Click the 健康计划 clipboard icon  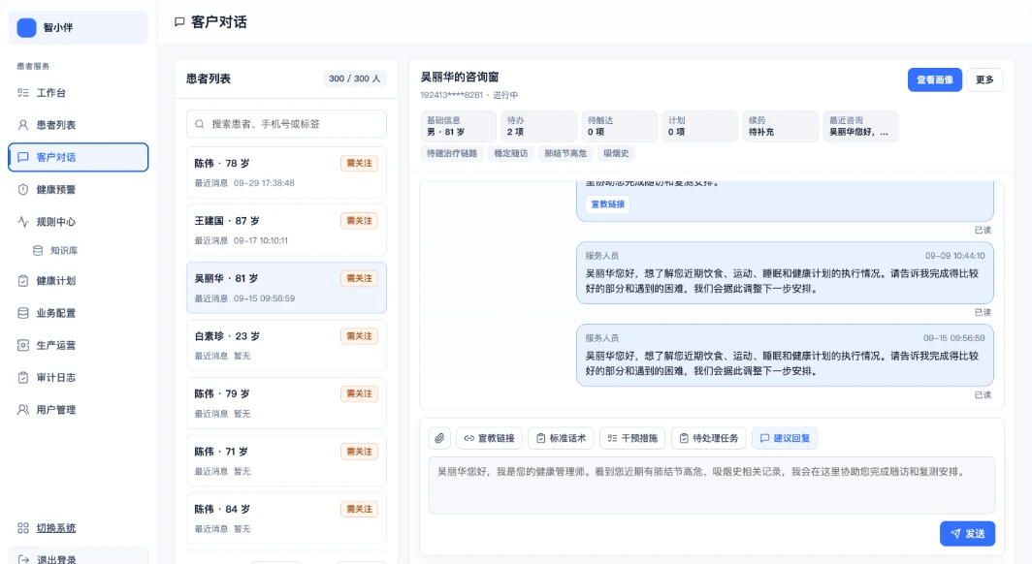23,281
